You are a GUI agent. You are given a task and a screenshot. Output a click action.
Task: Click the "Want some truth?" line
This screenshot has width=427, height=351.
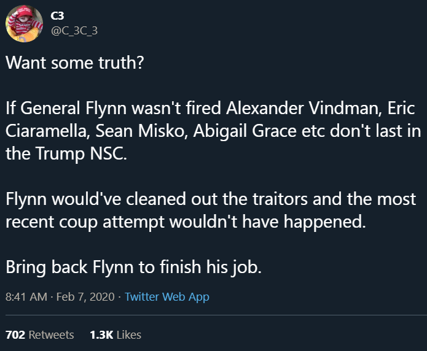coord(74,63)
